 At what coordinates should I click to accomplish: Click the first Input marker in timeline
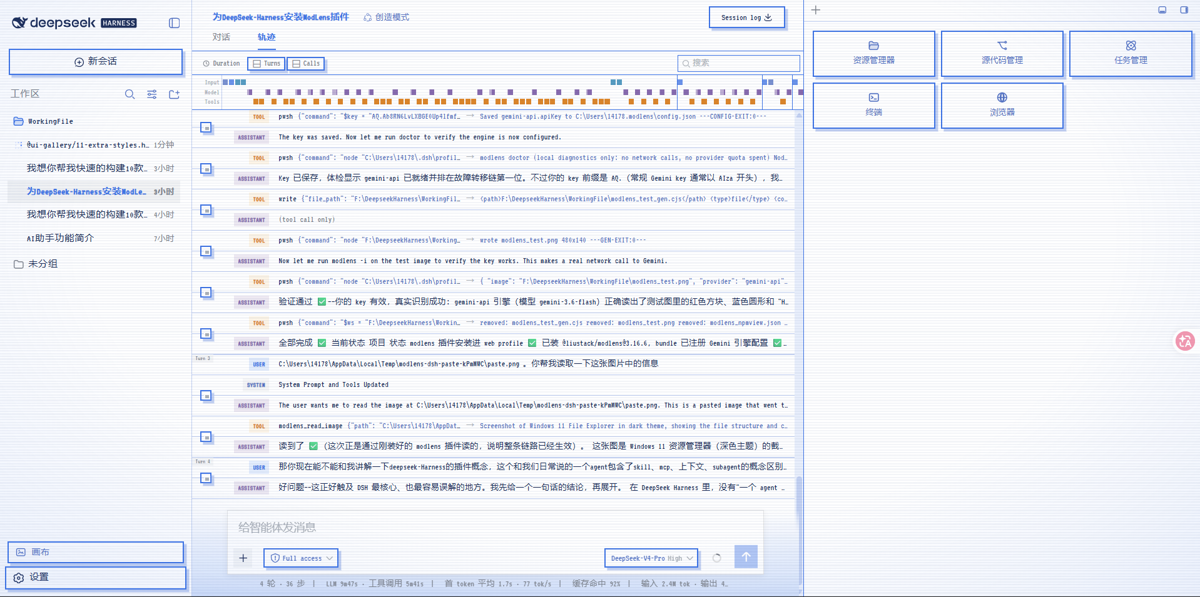(226, 83)
